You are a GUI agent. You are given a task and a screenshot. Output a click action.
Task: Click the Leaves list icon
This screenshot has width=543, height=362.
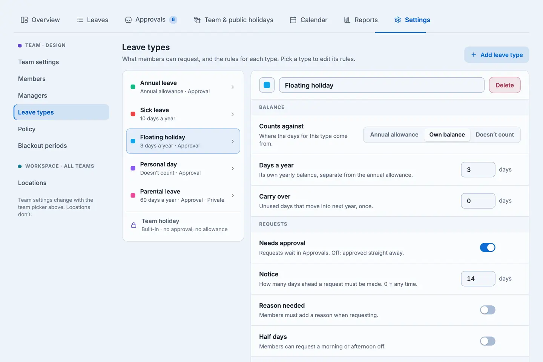(80, 20)
